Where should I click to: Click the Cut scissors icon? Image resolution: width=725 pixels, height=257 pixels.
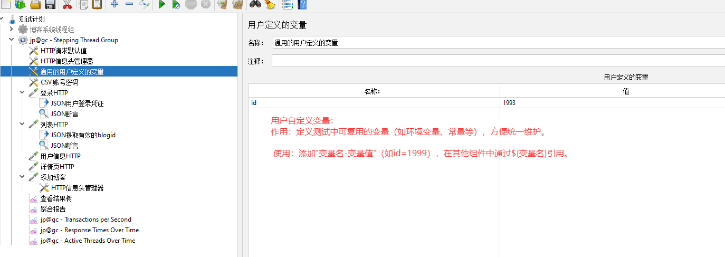click(x=67, y=5)
